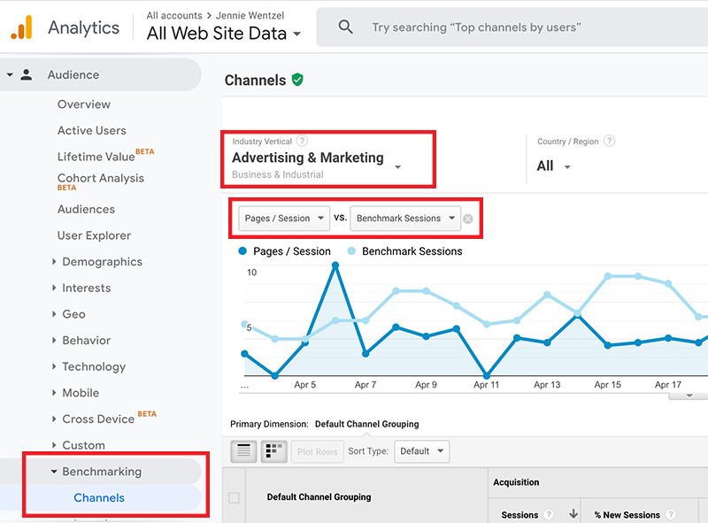708x523 pixels.
Task: Click the Benchmark Sessions legend dot
Action: click(x=351, y=251)
